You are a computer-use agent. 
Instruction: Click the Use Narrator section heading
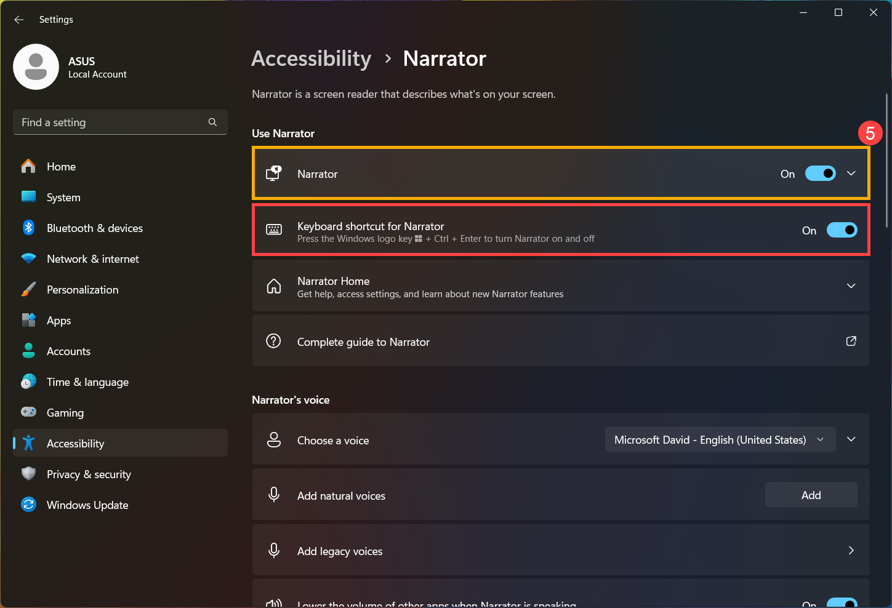tap(283, 133)
